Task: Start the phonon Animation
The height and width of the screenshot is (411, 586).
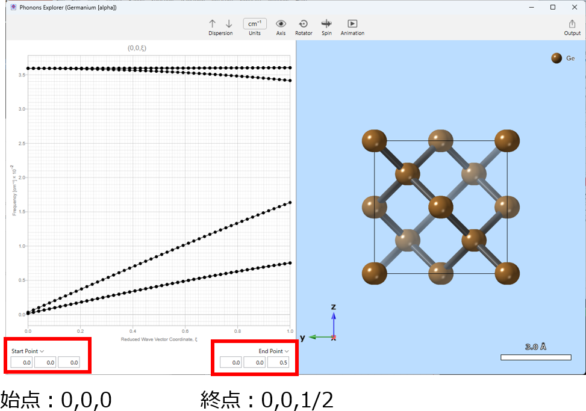Action: [352, 23]
